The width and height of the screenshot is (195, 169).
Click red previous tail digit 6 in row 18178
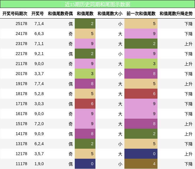coord(141,94)
